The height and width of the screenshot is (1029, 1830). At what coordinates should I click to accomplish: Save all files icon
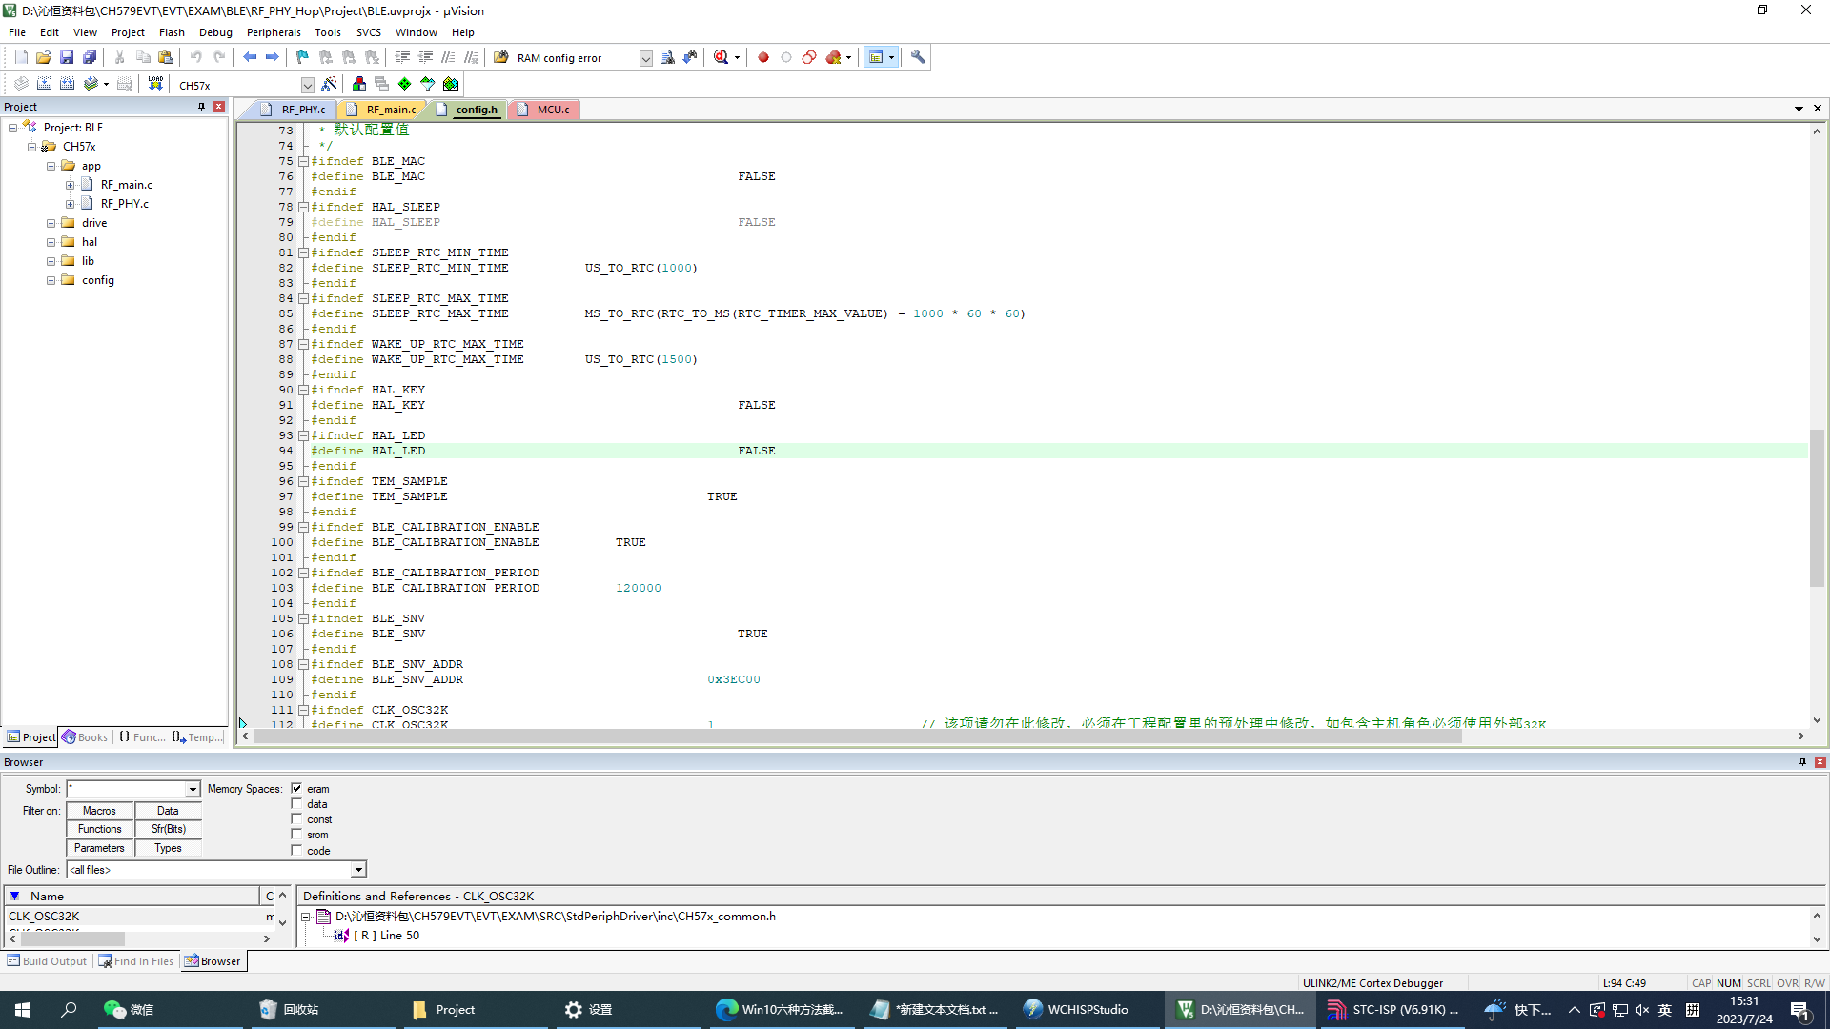click(90, 57)
